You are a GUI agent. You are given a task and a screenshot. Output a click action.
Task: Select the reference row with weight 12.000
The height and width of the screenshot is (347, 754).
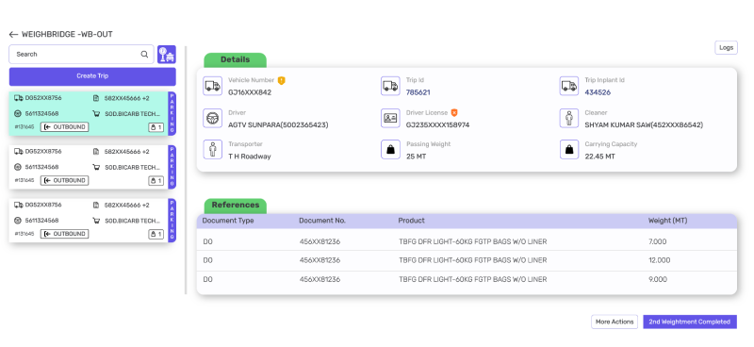pyautogui.click(x=467, y=260)
